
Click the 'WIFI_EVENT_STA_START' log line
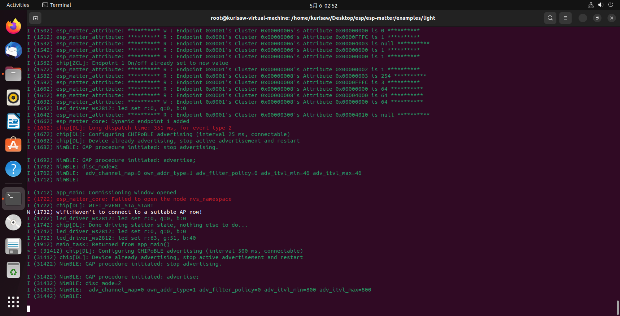[90, 206]
